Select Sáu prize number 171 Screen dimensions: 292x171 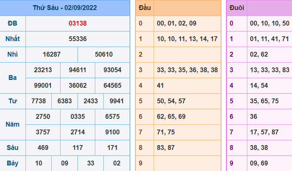coord(113,148)
